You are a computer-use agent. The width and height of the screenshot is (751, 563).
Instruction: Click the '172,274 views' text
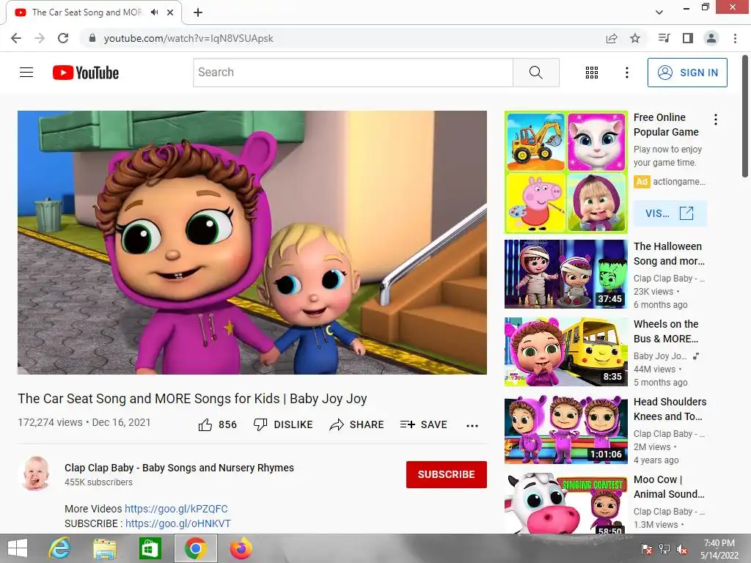(51, 422)
